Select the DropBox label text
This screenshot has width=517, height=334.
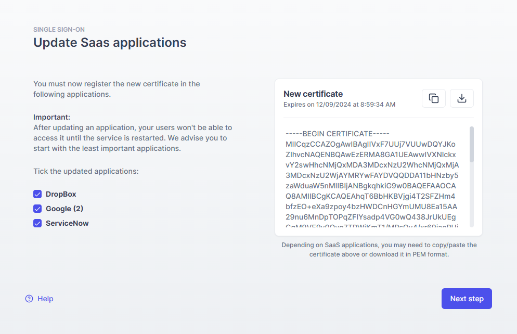pyautogui.click(x=61, y=194)
